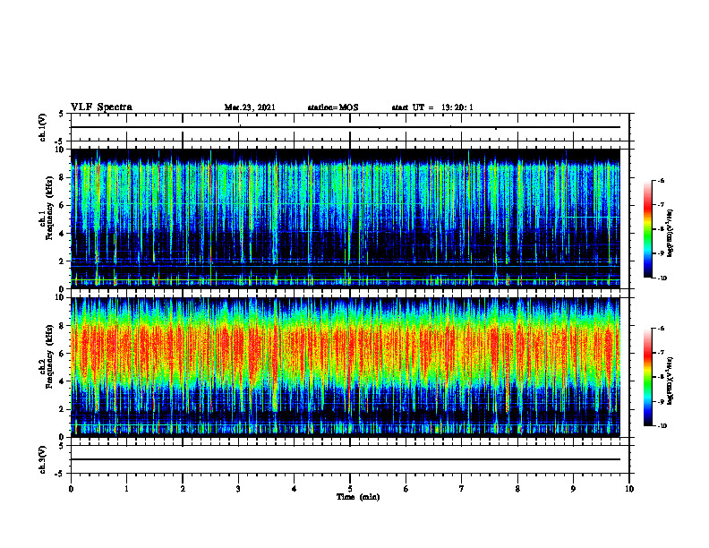
Task: Click the ch.3 voltage waveform strip
Action: tap(350, 459)
